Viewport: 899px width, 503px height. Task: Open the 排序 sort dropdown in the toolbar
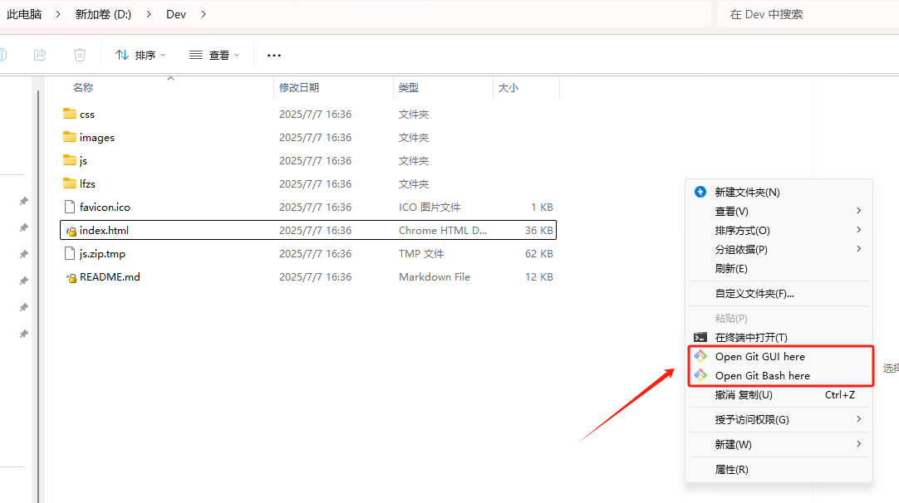point(141,55)
